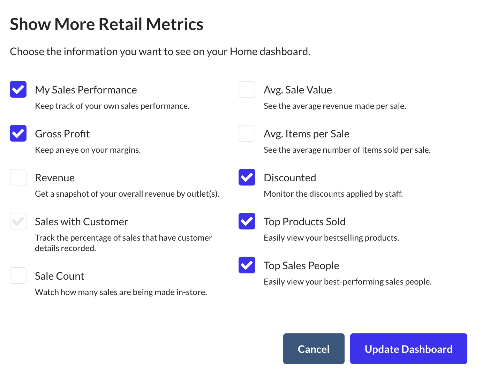Viewport: 482px width, 378px height.
Task: Uncheck the Discounted checkbox
Action: coord(247,177)
